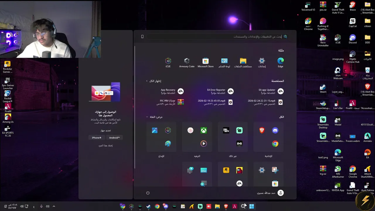
Task: Open Elgato Camera Hub shortcut
Action: (353, 57)
